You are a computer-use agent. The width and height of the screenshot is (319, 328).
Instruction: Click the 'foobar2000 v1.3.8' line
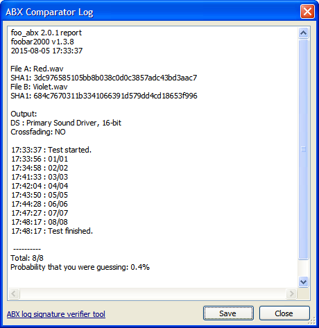[x=42, y=42]
